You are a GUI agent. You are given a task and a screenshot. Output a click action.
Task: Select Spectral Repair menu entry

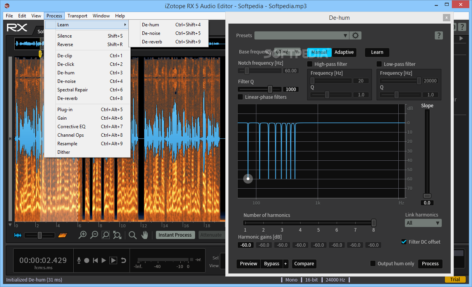[87, 90]
